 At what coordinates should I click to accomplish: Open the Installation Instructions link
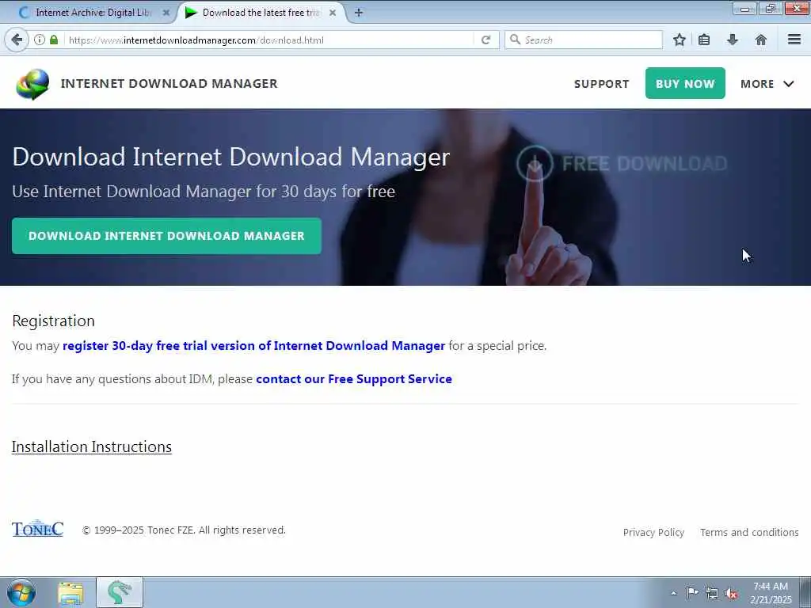point(92,446)
